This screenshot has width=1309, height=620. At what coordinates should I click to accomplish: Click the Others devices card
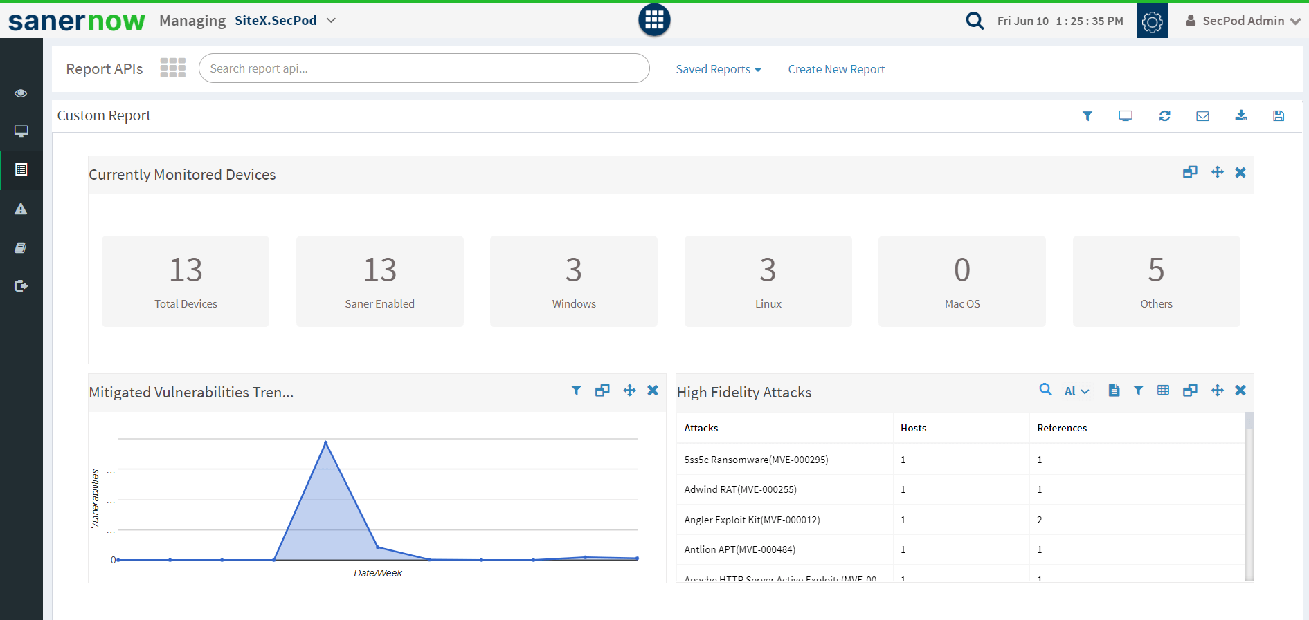click(1157, 281)
